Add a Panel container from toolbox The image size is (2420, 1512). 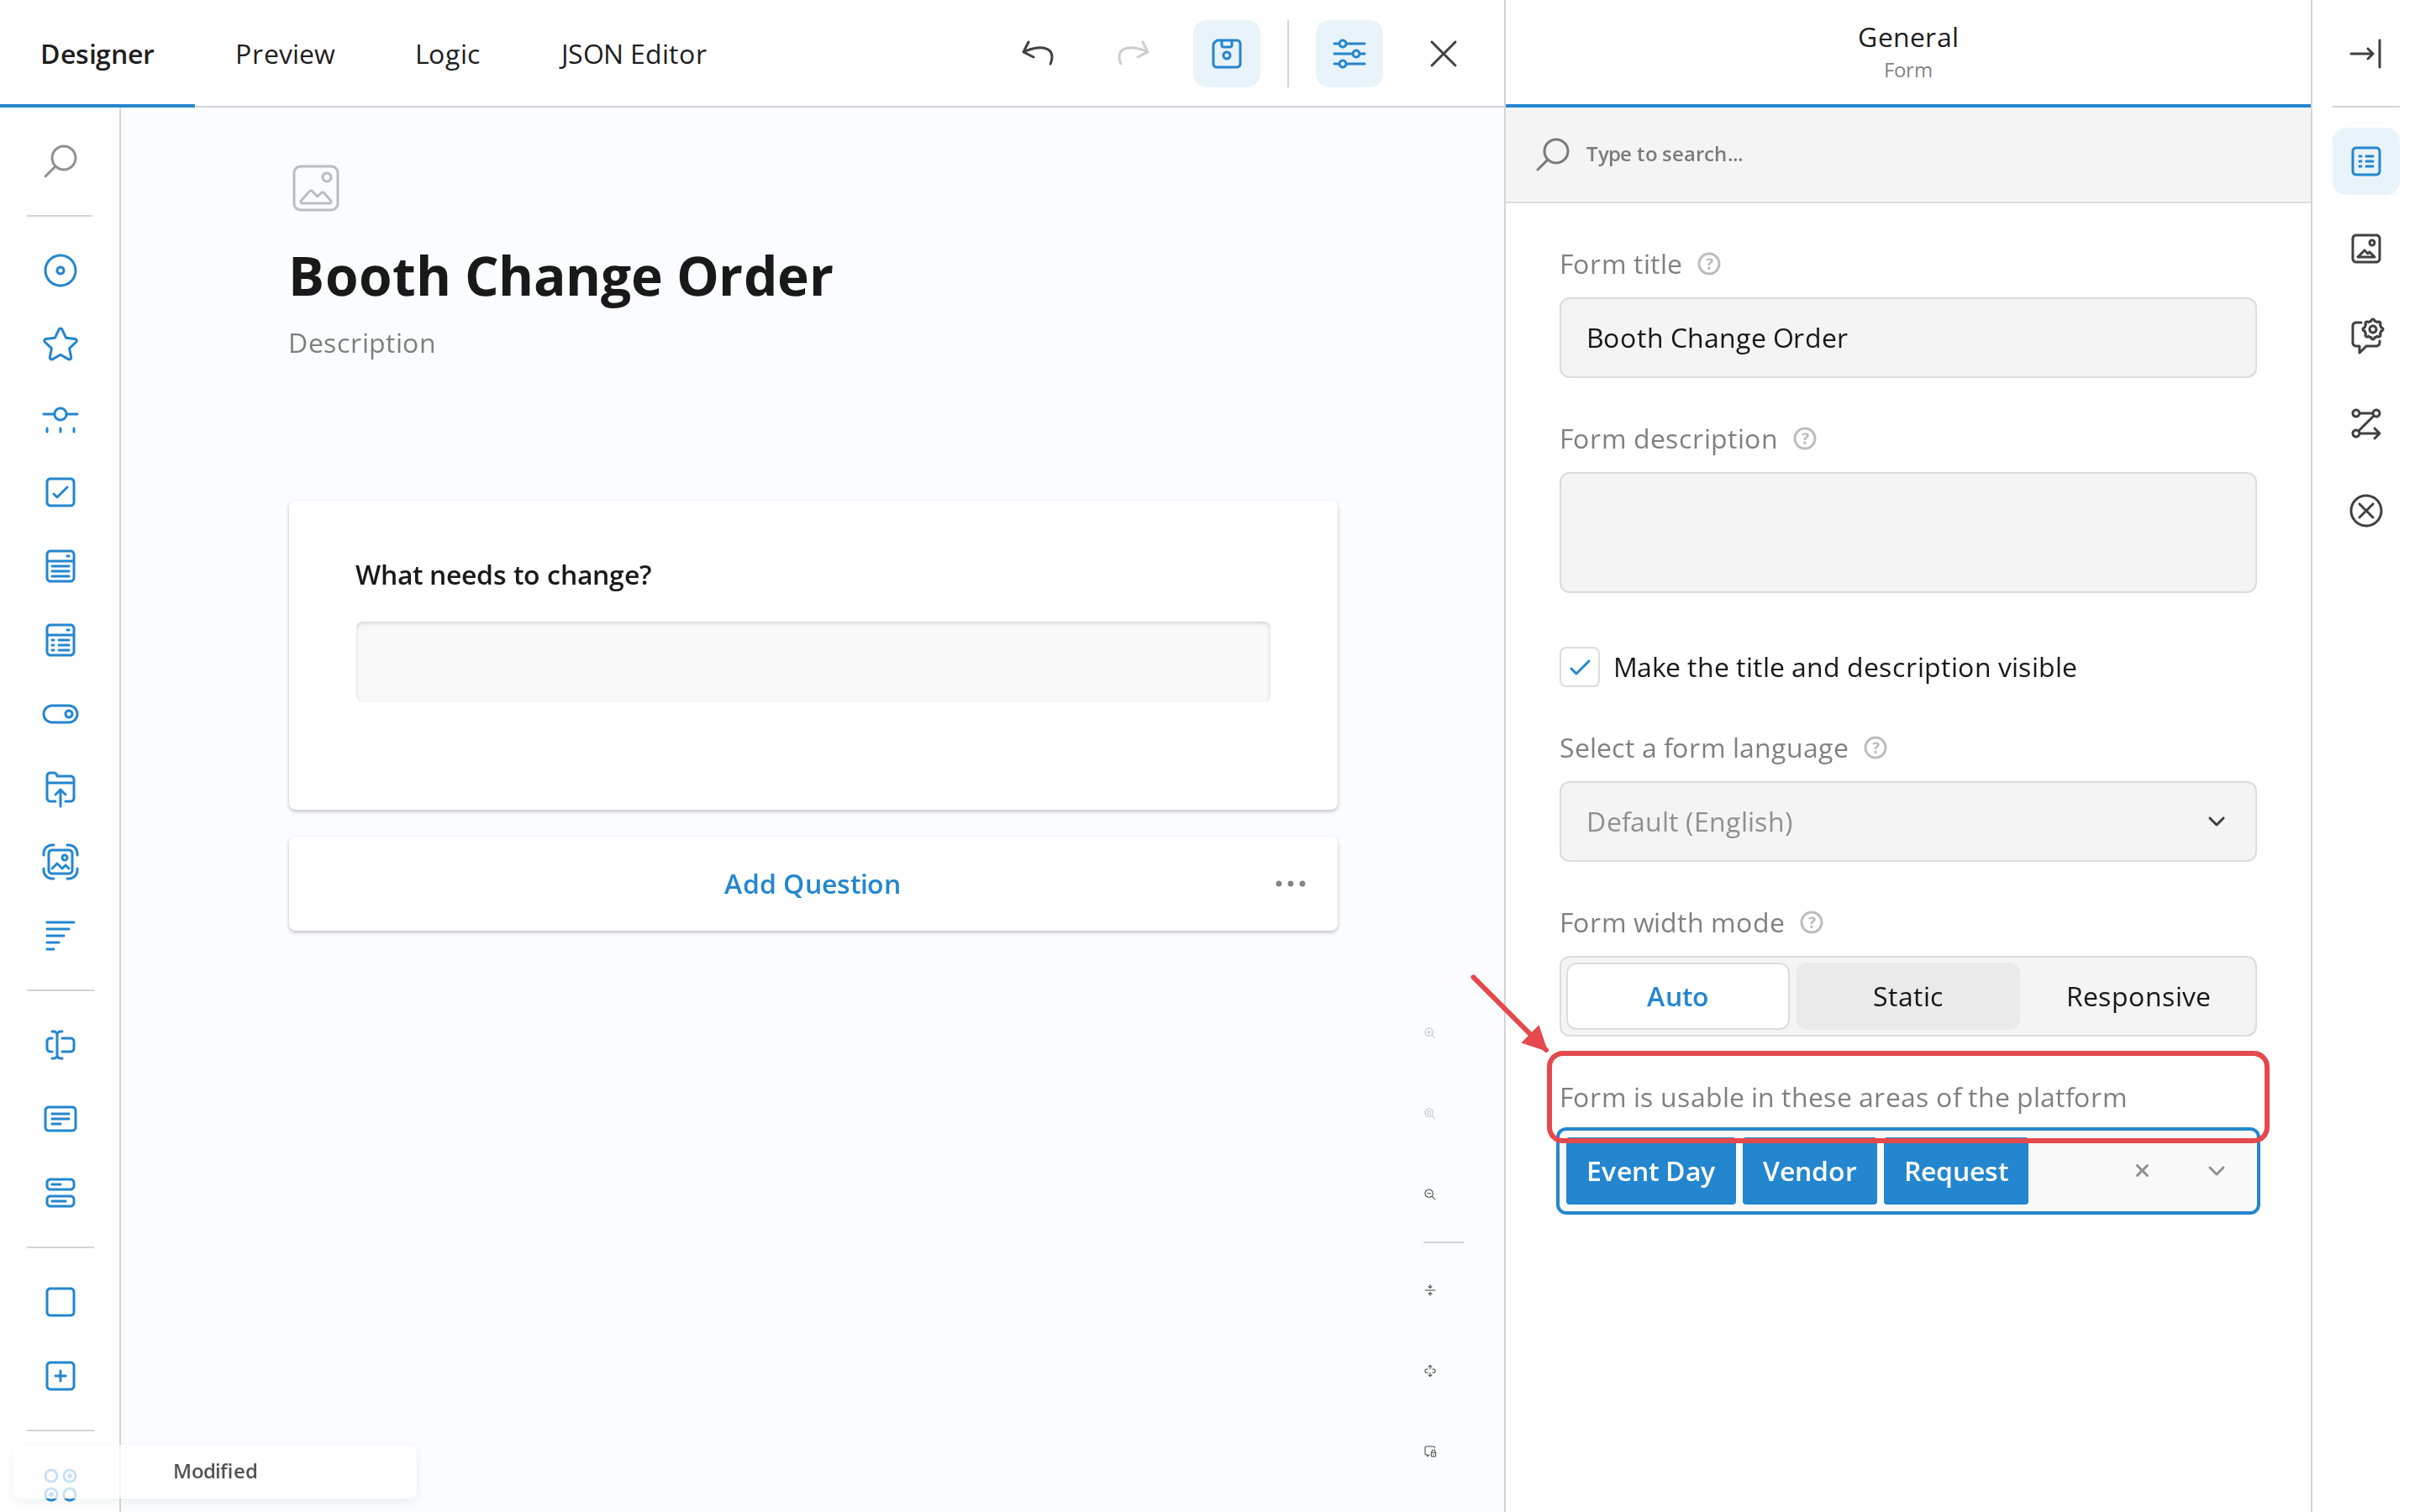pyautogui.click(x=60, y=1302)
